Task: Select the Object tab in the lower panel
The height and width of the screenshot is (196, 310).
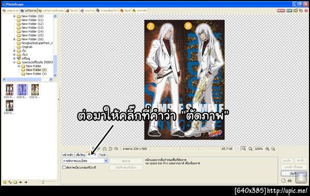Action: (x=81, y=155)
